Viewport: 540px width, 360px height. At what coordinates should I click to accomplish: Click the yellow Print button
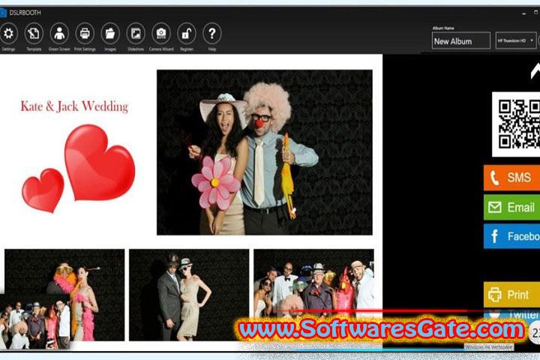coord(511,295)
